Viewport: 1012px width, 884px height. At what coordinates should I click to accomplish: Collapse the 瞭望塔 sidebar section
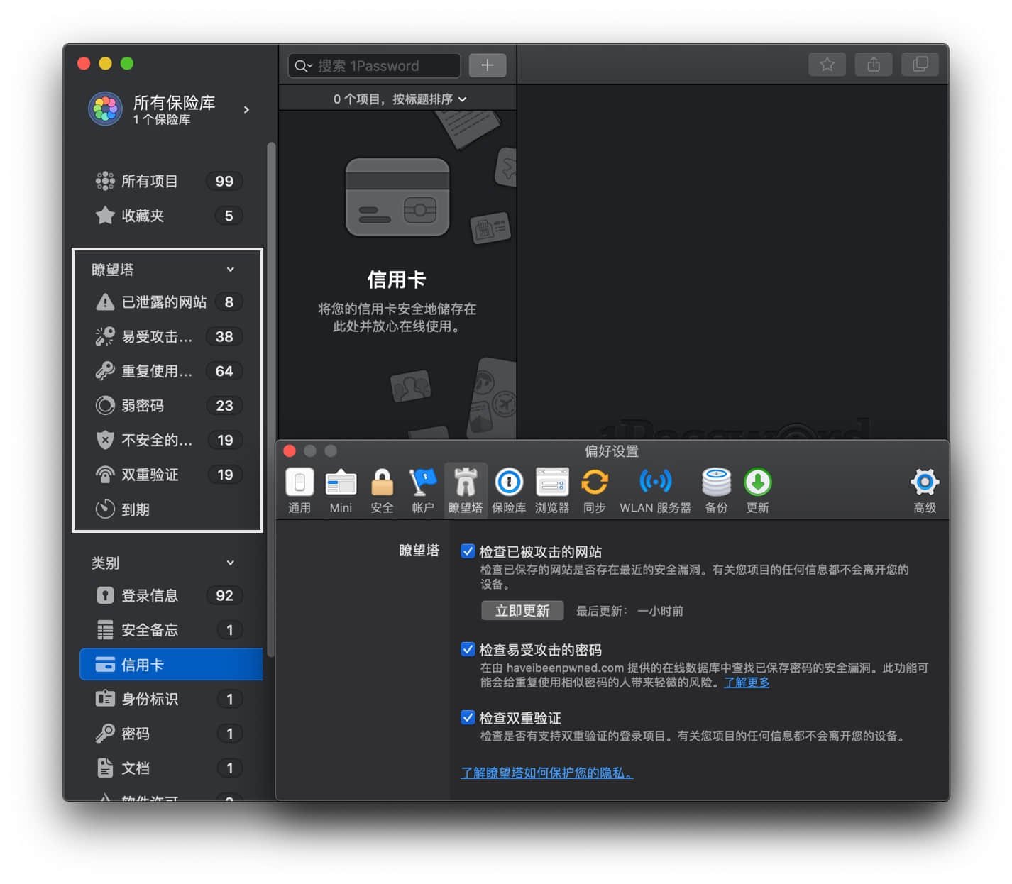[230, 270]
